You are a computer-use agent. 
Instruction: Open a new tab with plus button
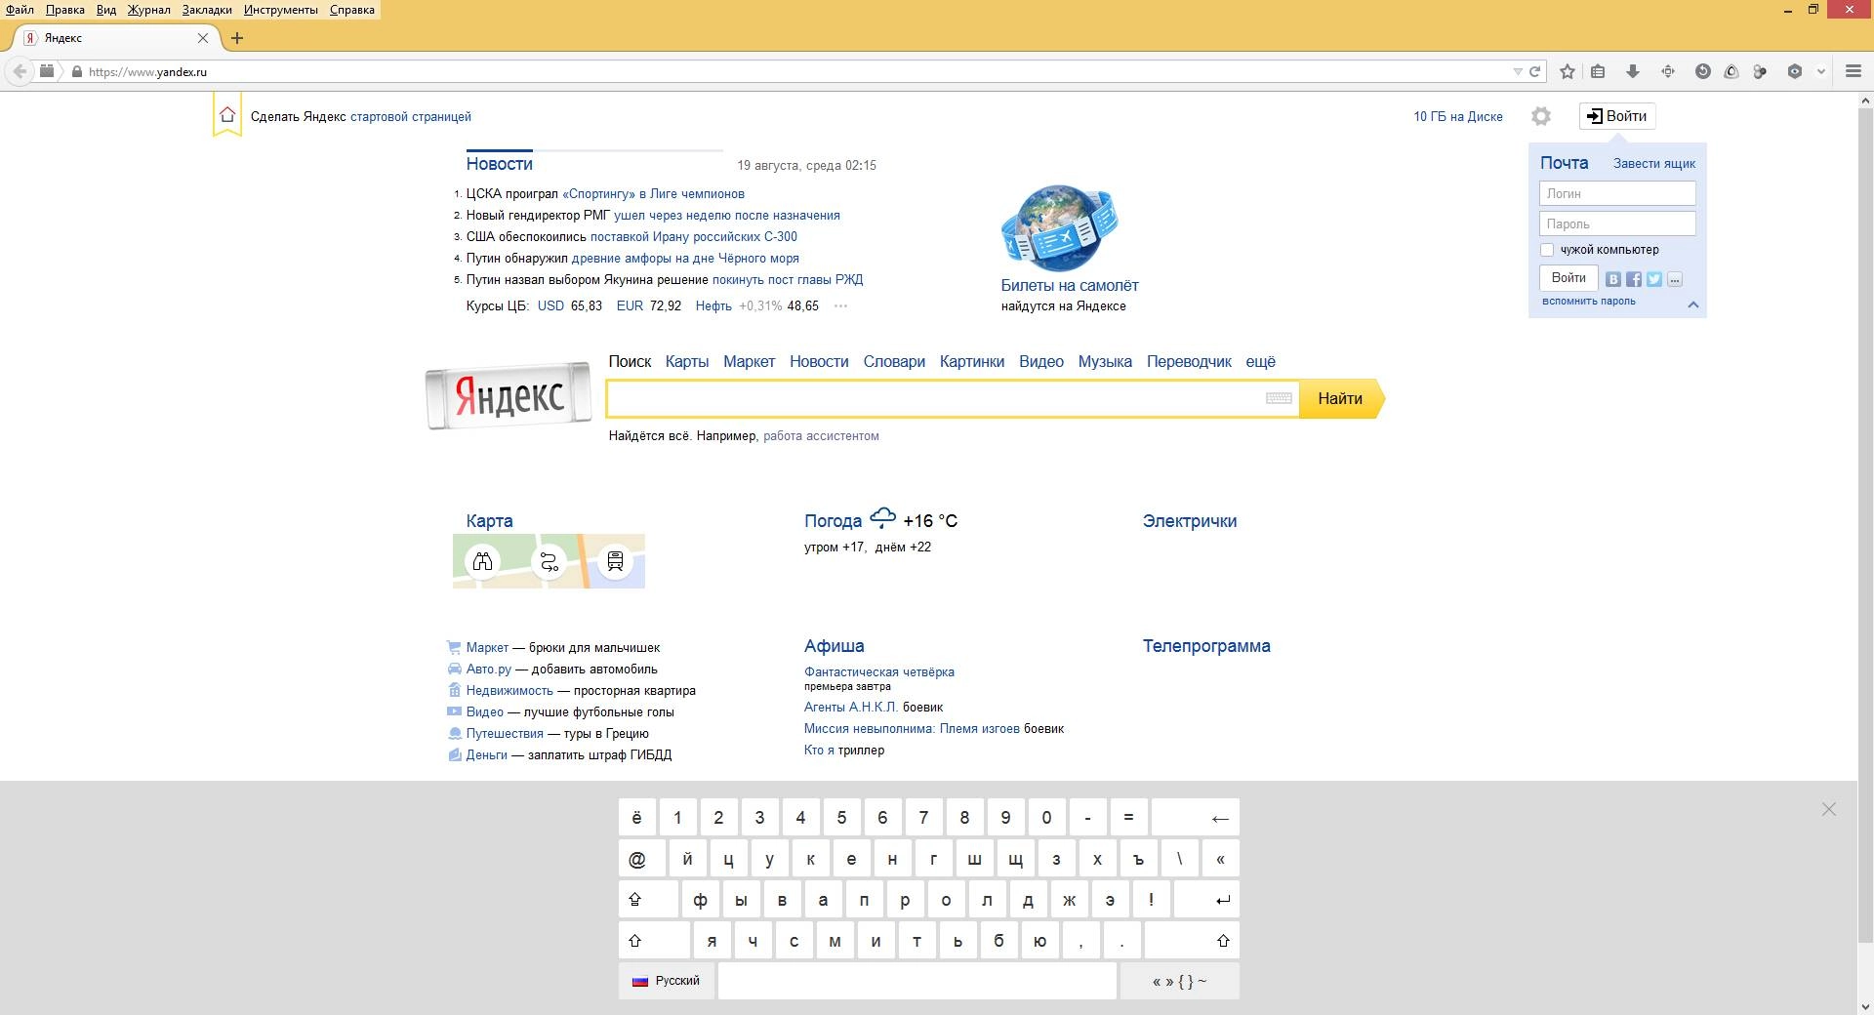click(236, 38)
